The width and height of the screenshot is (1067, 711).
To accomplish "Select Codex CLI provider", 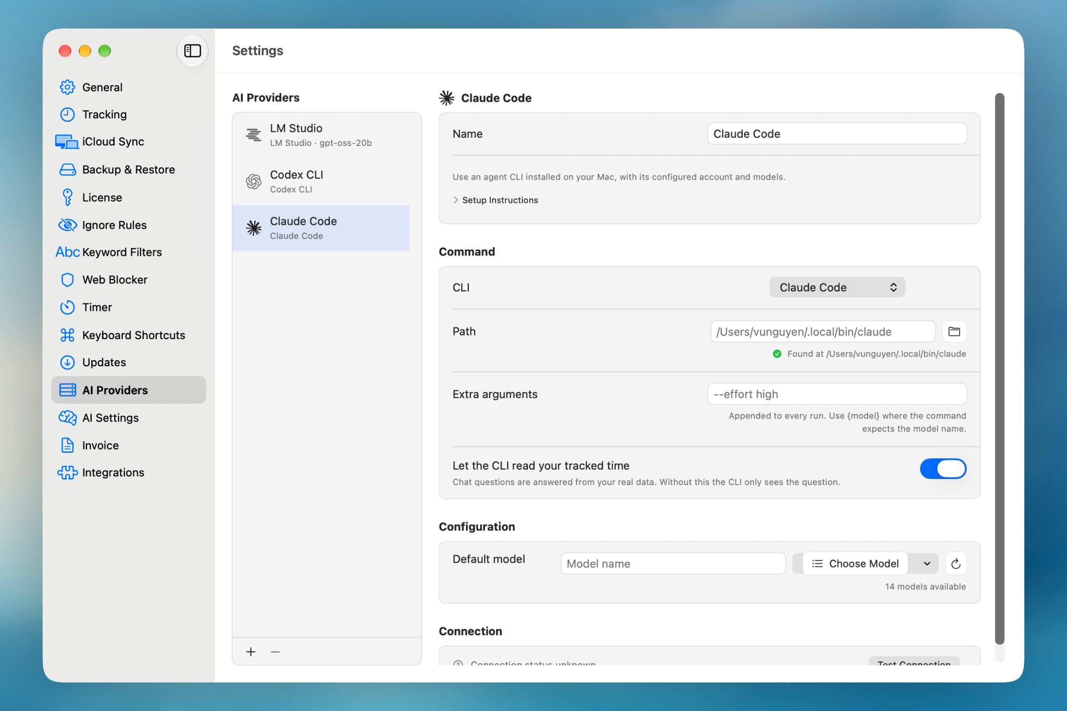I will coord(321,181).
